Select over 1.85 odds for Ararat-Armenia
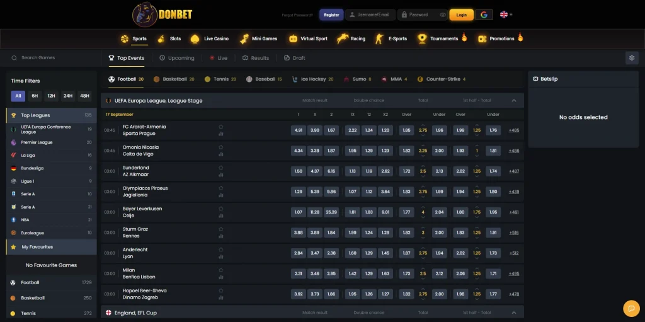Viewport: 645px width, 322px height. 406,130
